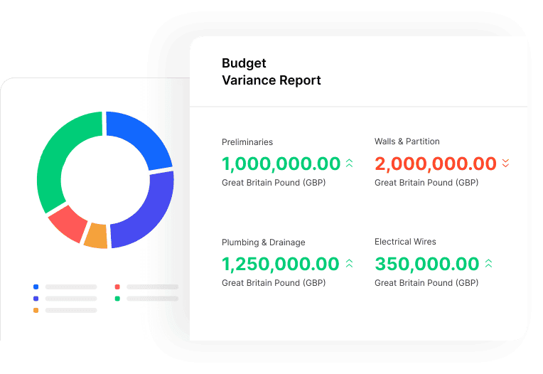Click the up arrows next to Plumbing & Drainage
The image size is (543, 374).
pos(349,264)
